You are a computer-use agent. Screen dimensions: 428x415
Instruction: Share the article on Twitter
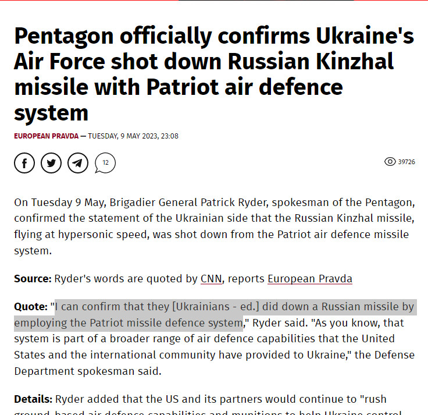(x=51, y=163)
